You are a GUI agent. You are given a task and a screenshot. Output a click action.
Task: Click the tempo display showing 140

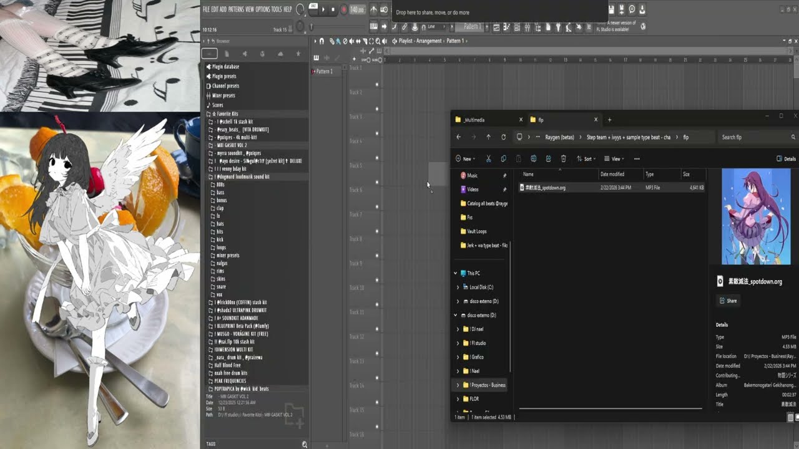click(x=357, y=9)
